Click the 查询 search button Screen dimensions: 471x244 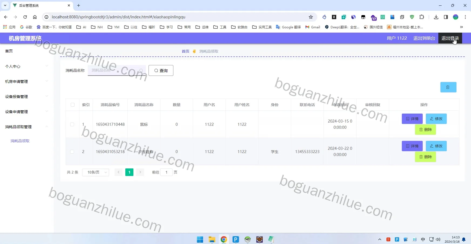(x=161, y=70)
